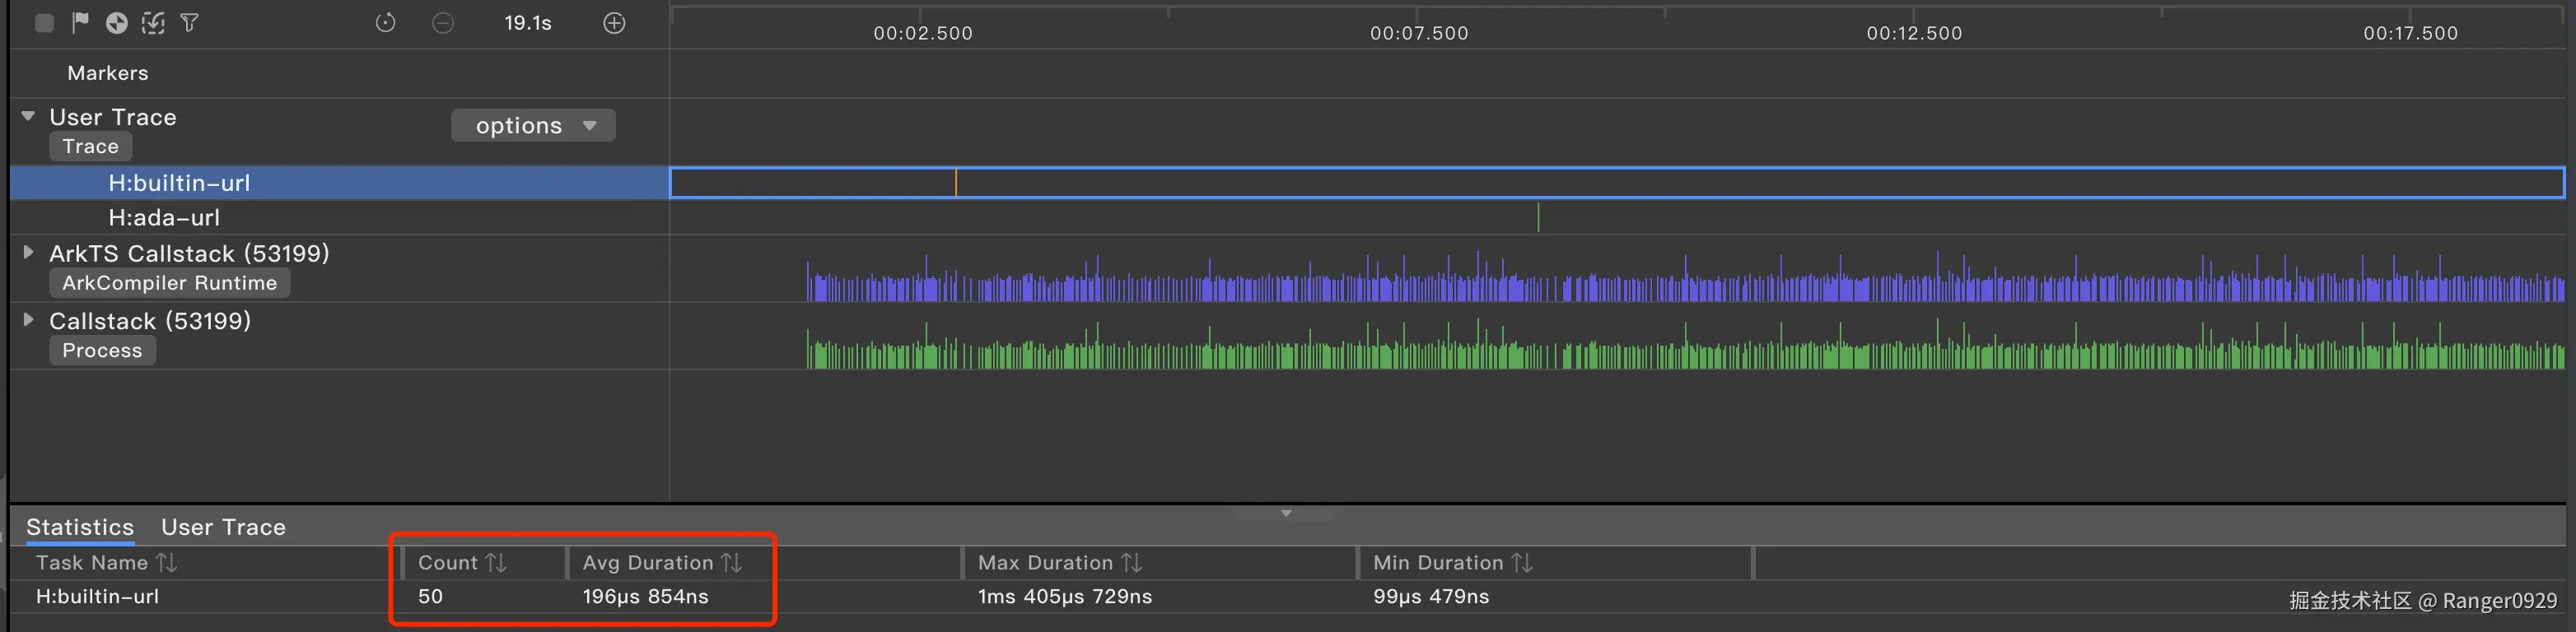Click the H:builtin-url statistics table row name
Viewport: 2576px width, 632px height.
pos(97,597)
